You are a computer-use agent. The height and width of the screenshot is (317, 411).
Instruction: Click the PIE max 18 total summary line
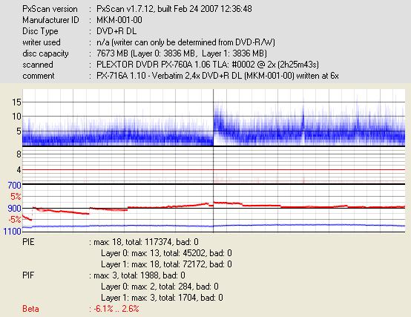(x=144, y=242)
